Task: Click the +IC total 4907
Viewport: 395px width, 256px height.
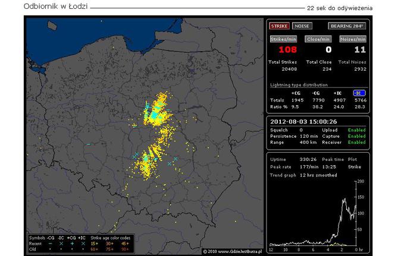Action: [x=340, y=100]
